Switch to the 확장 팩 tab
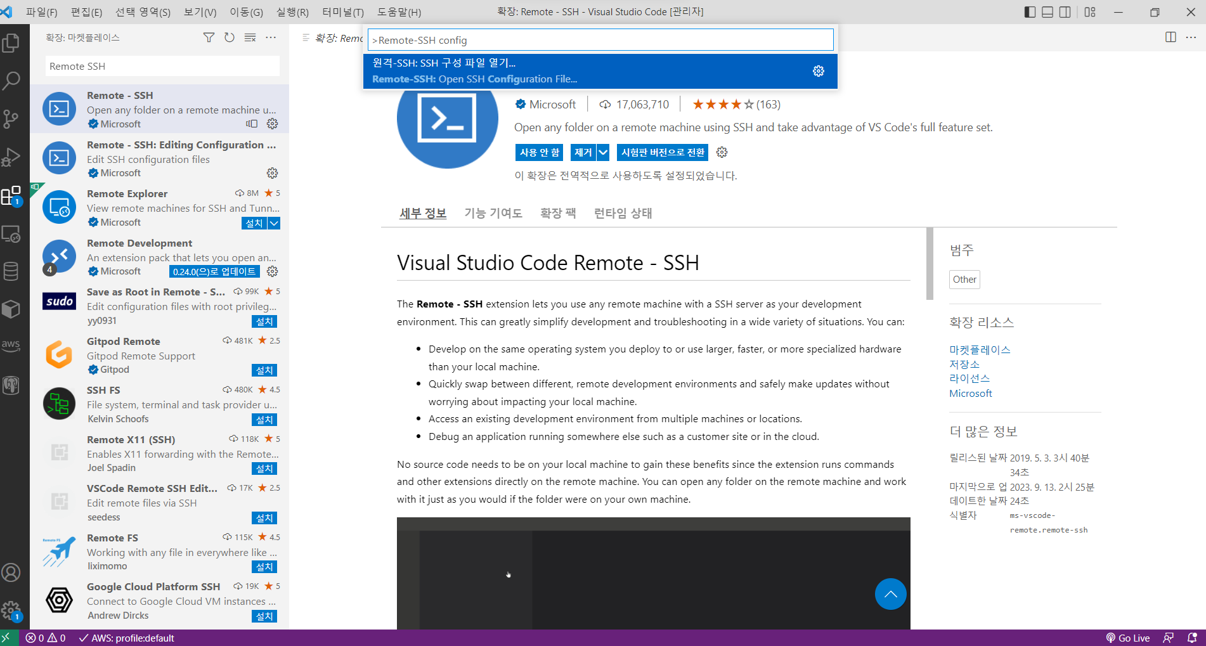The image size is (1206, 646). pyautogui.click(x=558, y=213)
